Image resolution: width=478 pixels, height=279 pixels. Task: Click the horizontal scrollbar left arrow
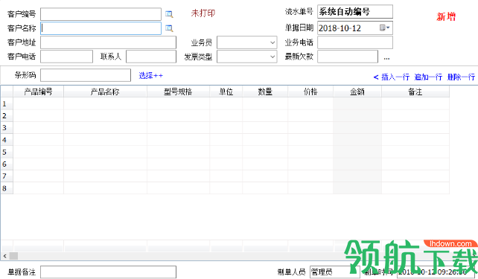tap(4, 256)
